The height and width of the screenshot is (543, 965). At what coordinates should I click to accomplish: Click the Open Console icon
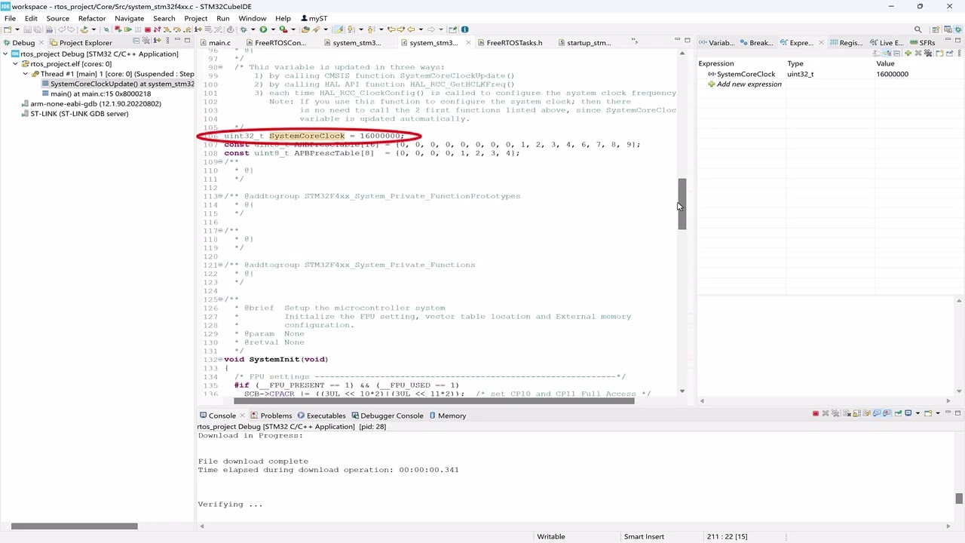coord(928,413)
